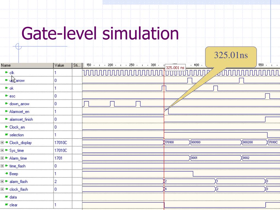Click the 170100 value in Clock_display waveform

(x=169, y=142)
